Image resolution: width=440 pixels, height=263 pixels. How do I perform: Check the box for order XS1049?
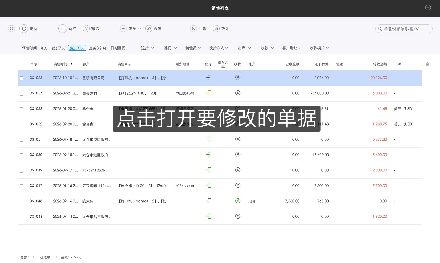pos(21,171)
